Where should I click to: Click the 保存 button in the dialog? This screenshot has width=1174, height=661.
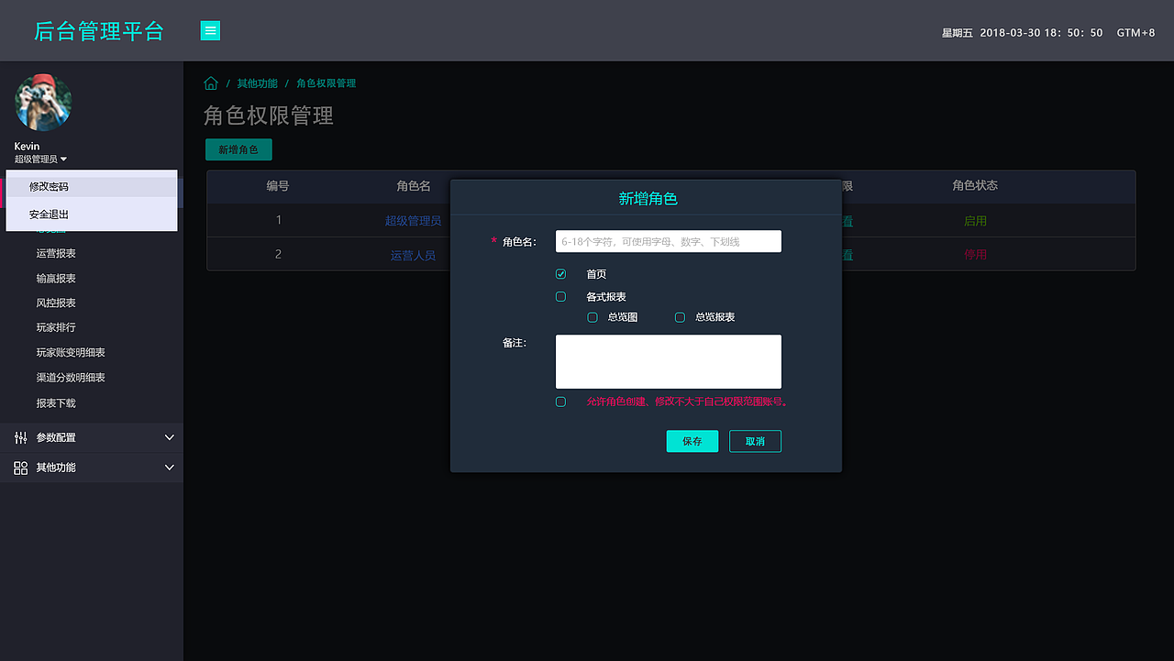click(692, 441)
